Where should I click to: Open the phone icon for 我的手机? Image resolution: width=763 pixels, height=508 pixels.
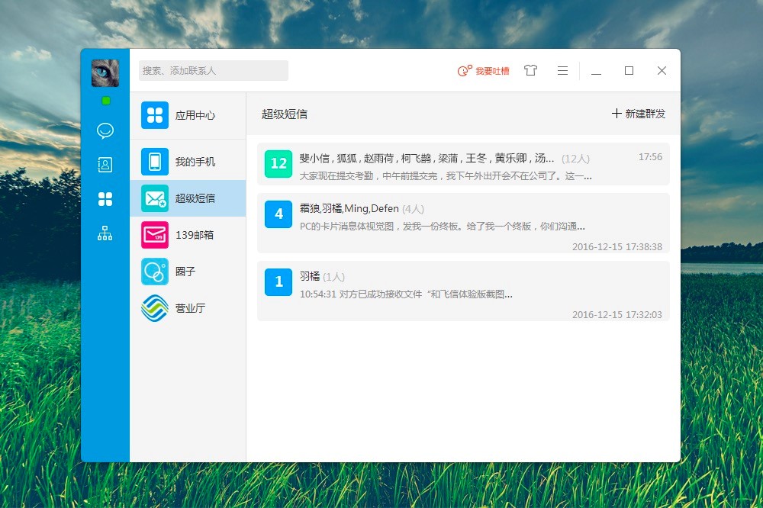coord(153,162)
